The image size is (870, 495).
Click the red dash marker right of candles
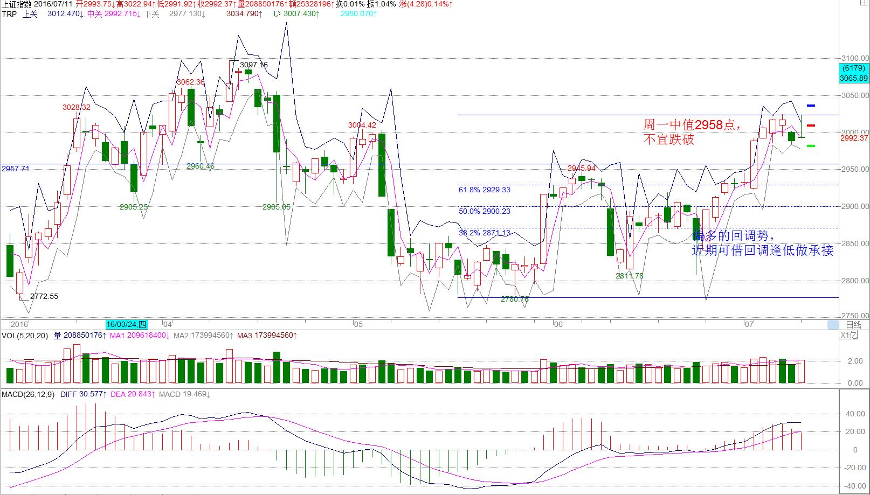click(811, 126)
